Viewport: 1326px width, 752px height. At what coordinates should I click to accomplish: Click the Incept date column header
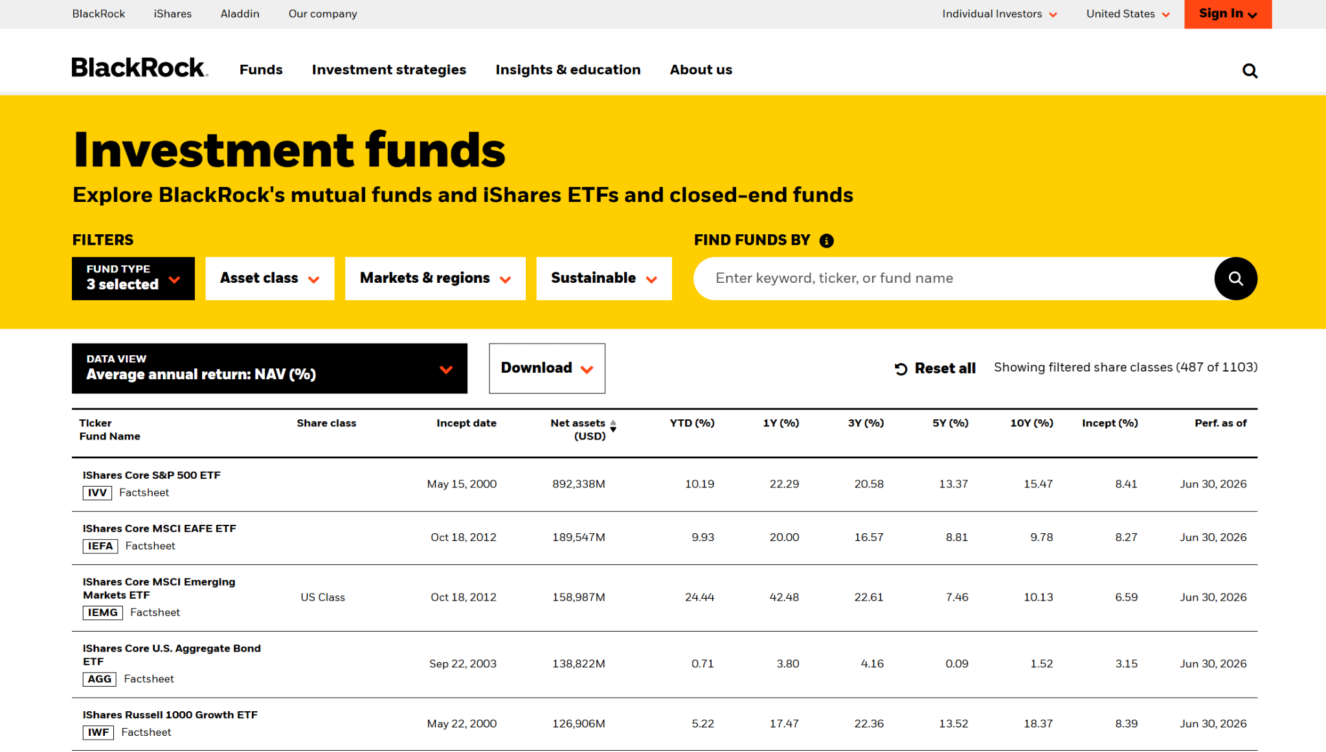tap(466, 423)
